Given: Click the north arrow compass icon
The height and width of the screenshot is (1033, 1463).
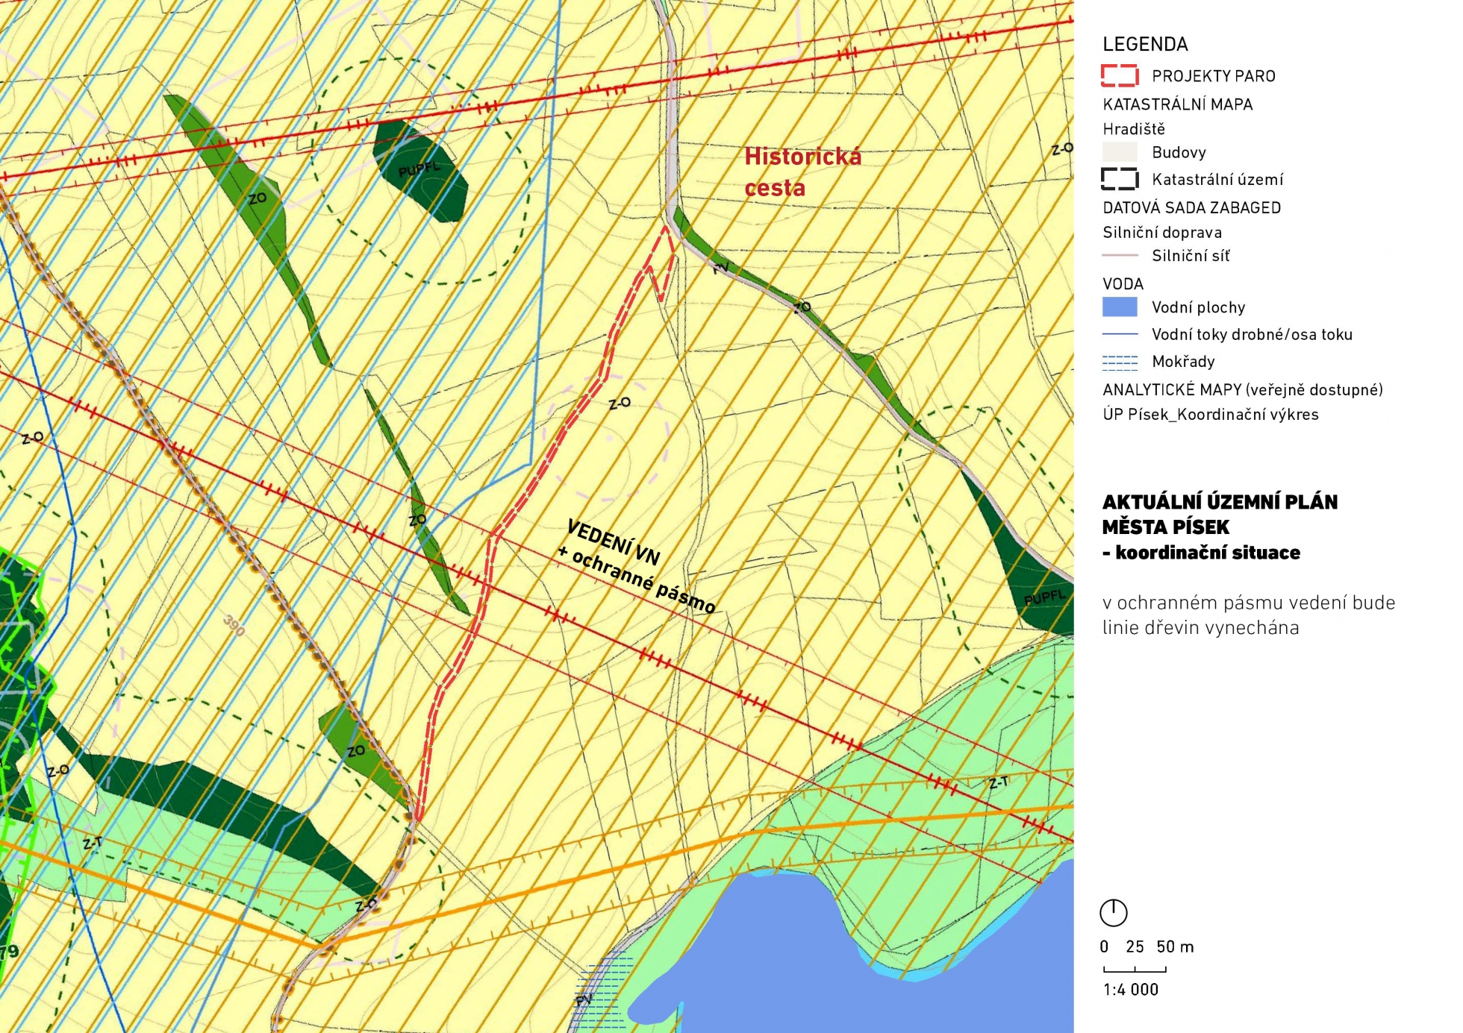Looking at the screenshot, I should point(1113,912).
